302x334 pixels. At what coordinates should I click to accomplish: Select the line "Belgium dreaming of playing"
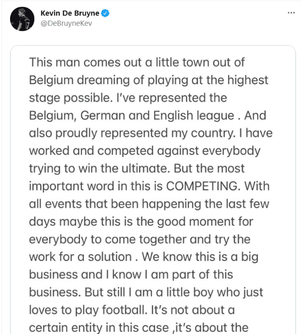click(148, 80)
